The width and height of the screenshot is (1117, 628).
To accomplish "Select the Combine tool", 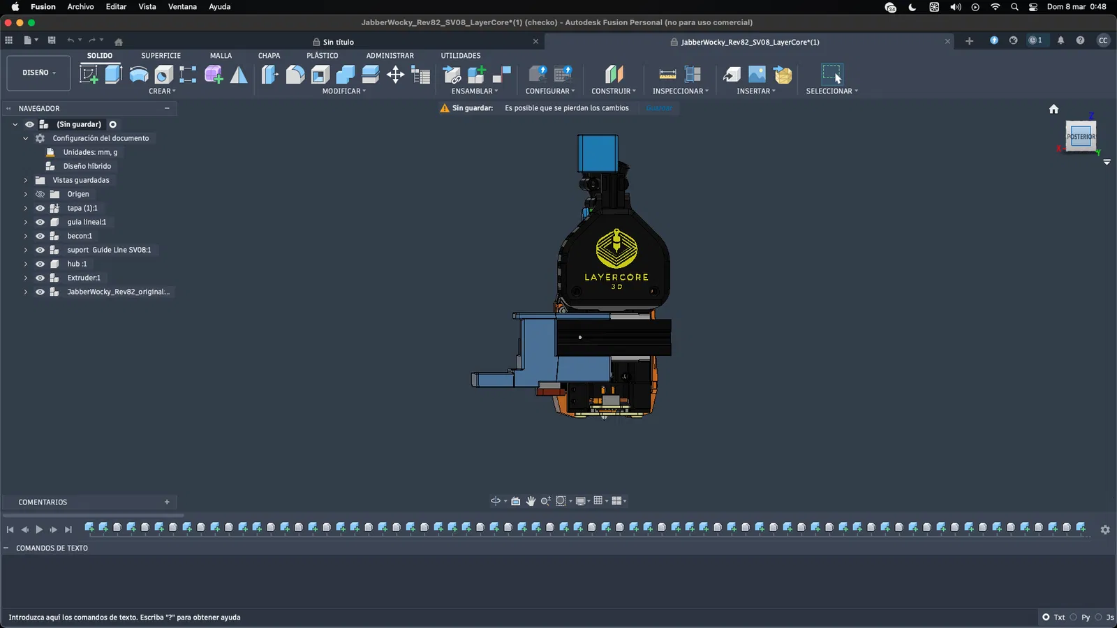I will click(346, 74).
